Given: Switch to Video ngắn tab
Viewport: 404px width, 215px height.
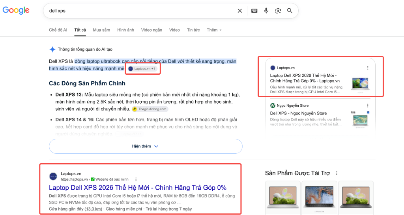Looking at the screenshot, I should pyautogui.click(x=151, y=30).
